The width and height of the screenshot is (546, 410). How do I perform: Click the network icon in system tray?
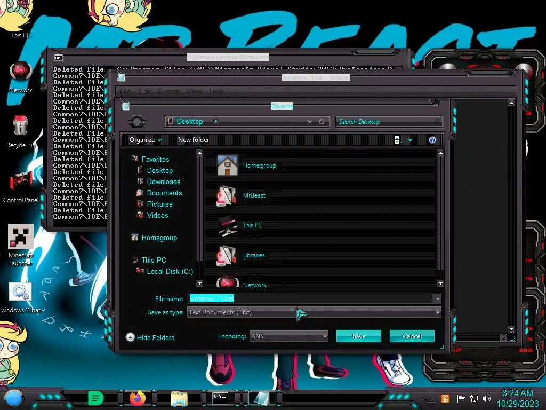coord(473,398)
